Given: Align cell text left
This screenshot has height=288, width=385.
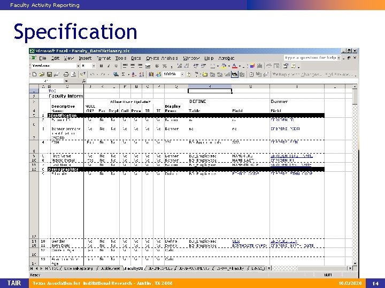Looking at the screenshot, I should pyautogui.click(x=125, y=66).
